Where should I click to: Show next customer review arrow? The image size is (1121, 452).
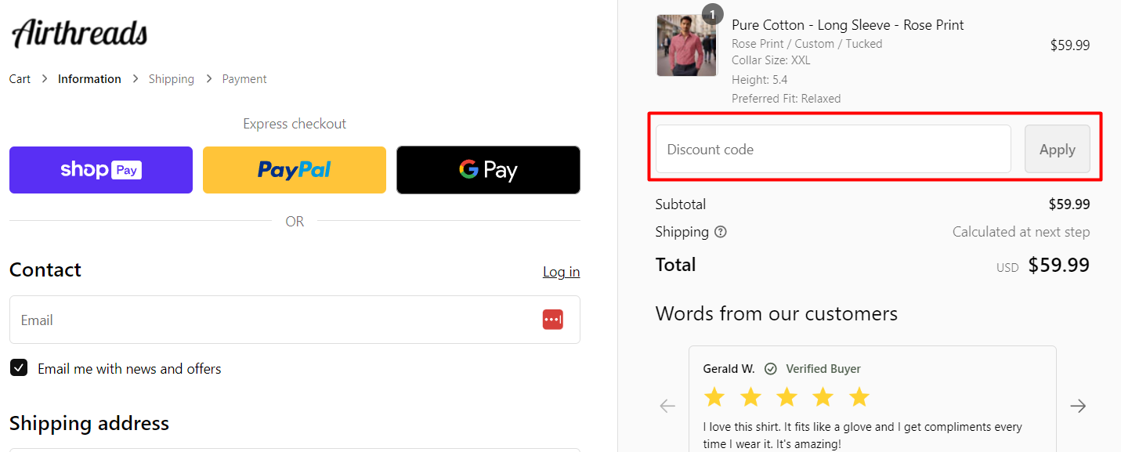pos(1078,406)
